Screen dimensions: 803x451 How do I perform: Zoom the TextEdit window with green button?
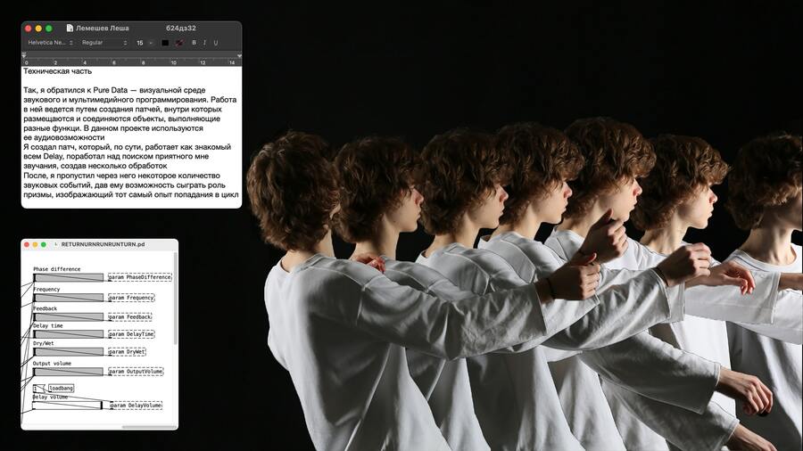[49, 29]
